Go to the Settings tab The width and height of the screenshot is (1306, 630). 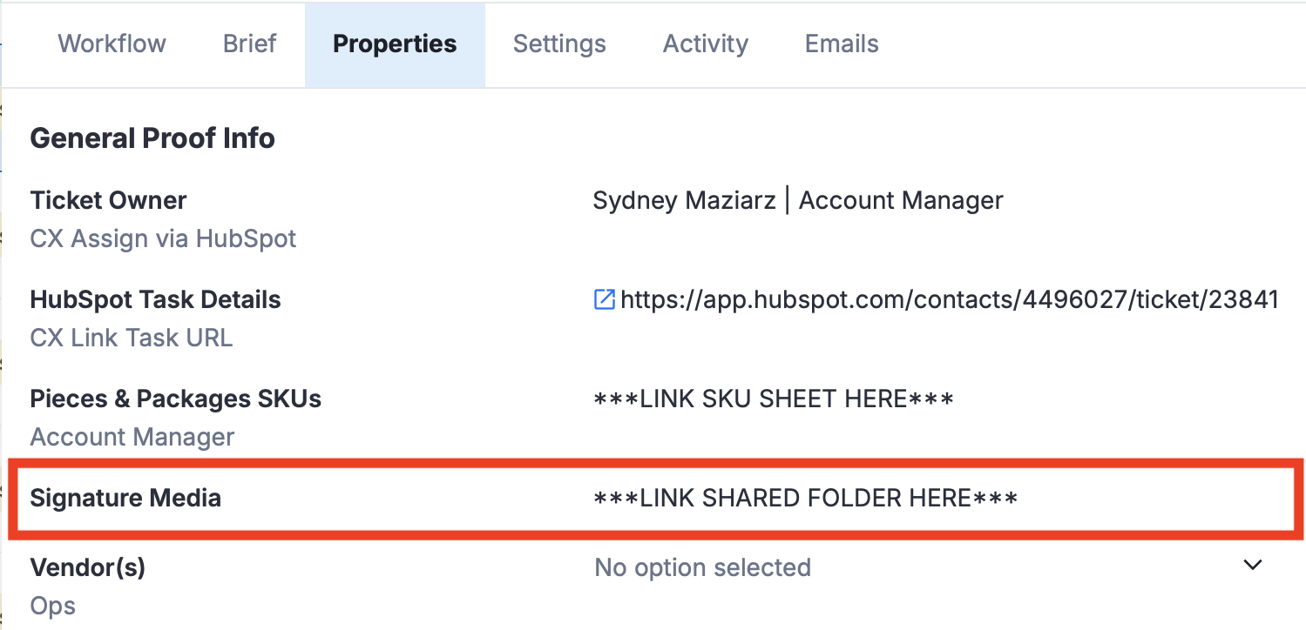point(559,44)
